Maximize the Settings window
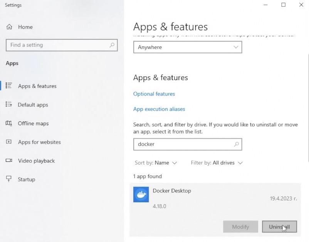309x242 pixels. pos(284,5)
